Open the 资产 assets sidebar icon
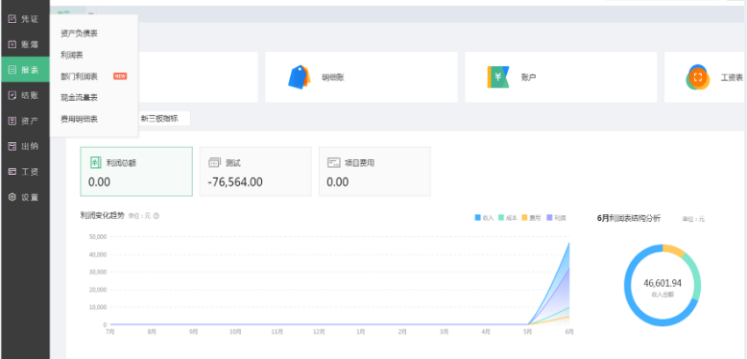This screenshot has width=747, height=359. pos(12,121)
